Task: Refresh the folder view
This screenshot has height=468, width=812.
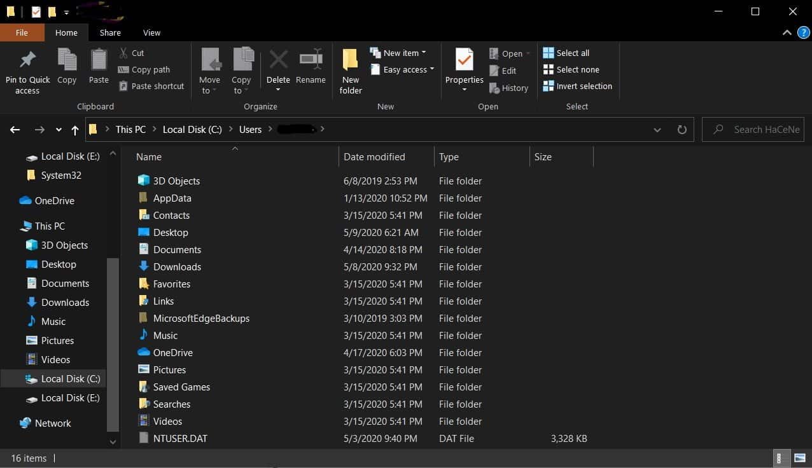Action: click(682, 129)
